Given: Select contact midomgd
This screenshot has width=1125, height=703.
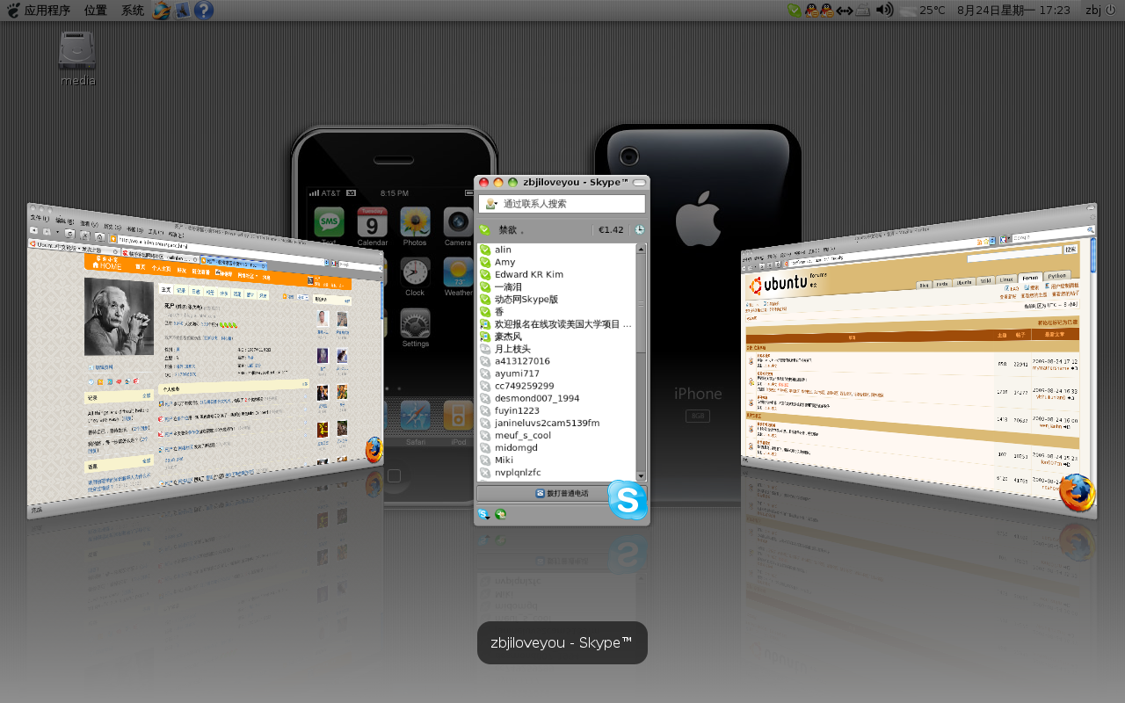Looking at the screenshot, I should point(556,447).
